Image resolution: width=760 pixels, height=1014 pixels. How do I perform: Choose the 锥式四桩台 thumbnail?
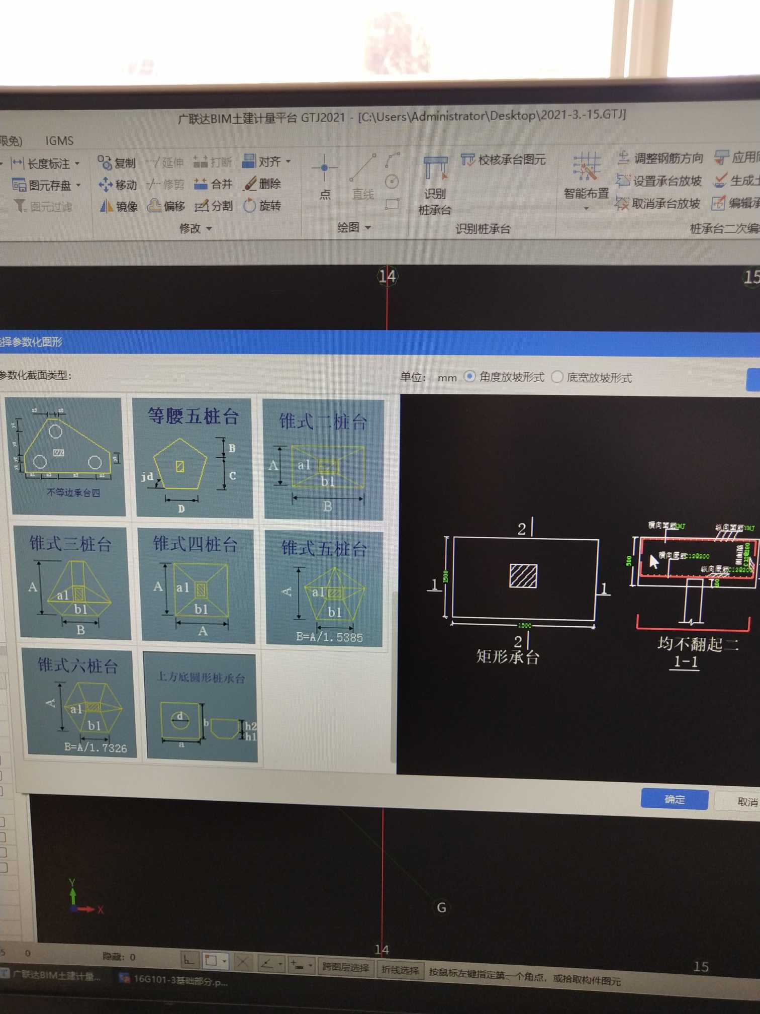(197, 584)
